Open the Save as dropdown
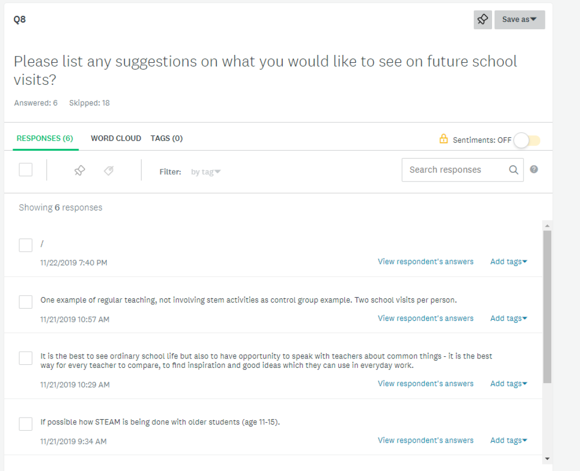Viewport: 580px width, 471px height. tap(520, 19)
